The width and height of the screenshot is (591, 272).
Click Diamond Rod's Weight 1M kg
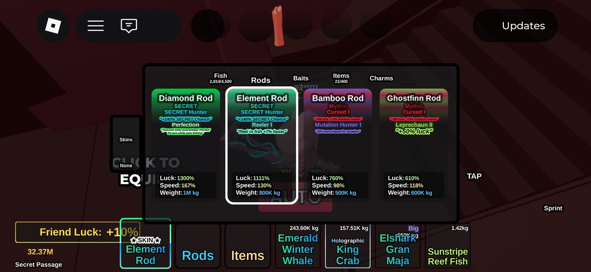click(179, 193)
